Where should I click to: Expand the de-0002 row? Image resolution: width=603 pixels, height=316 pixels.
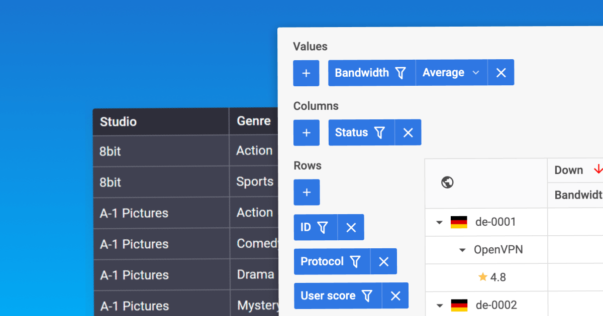pos(439,304)
